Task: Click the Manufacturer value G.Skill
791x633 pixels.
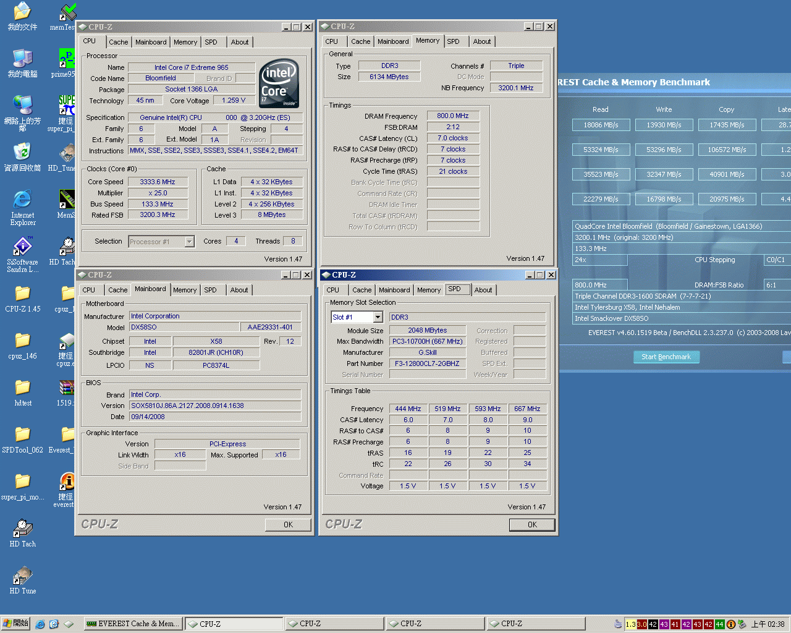Action: pos(428,352)
